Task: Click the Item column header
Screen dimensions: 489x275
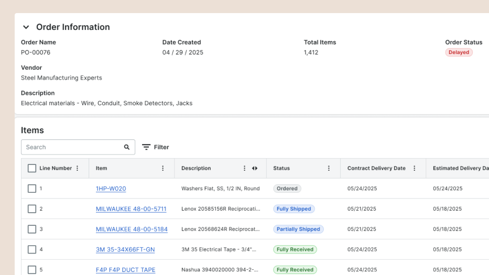Action: tap(101, 168)
